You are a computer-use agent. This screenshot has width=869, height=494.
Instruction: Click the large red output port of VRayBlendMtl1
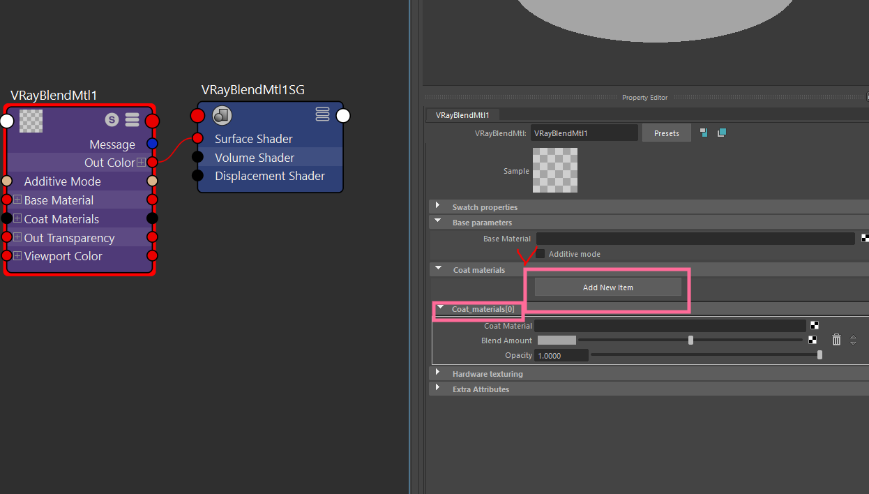click(x=152, y=121)
